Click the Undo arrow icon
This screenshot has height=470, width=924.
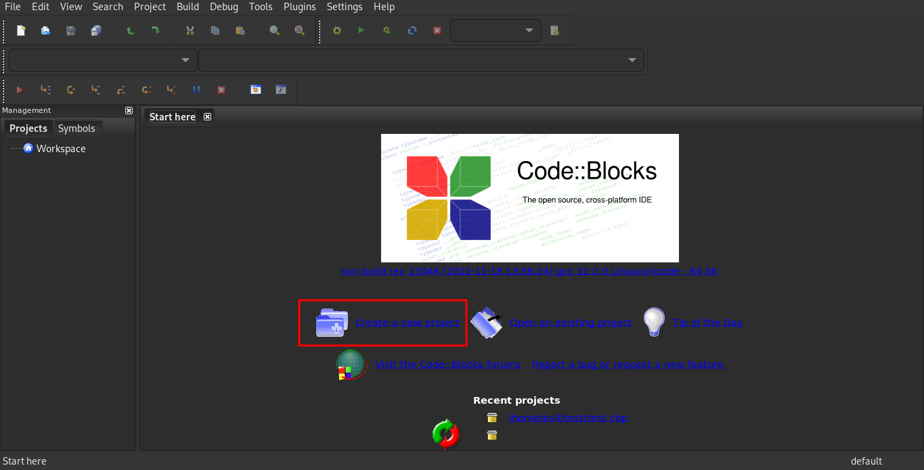[x=130, y=30]
